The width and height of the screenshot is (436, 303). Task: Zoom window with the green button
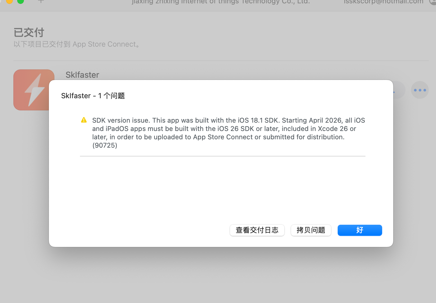coord(21,1)
